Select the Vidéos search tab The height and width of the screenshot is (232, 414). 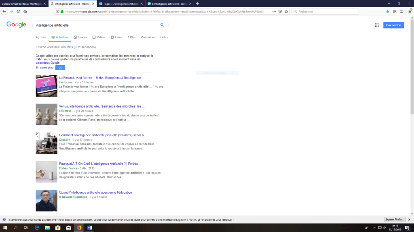pyautogui.click(x=99, y=37)
